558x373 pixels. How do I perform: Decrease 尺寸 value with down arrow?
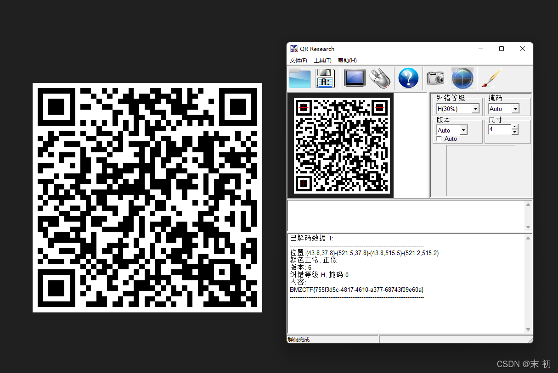(515, 132)
